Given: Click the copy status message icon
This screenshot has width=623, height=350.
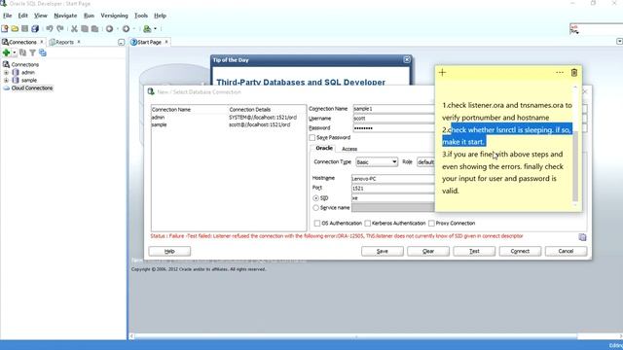Looking at the screenshot, I should (x=582, y=237).
